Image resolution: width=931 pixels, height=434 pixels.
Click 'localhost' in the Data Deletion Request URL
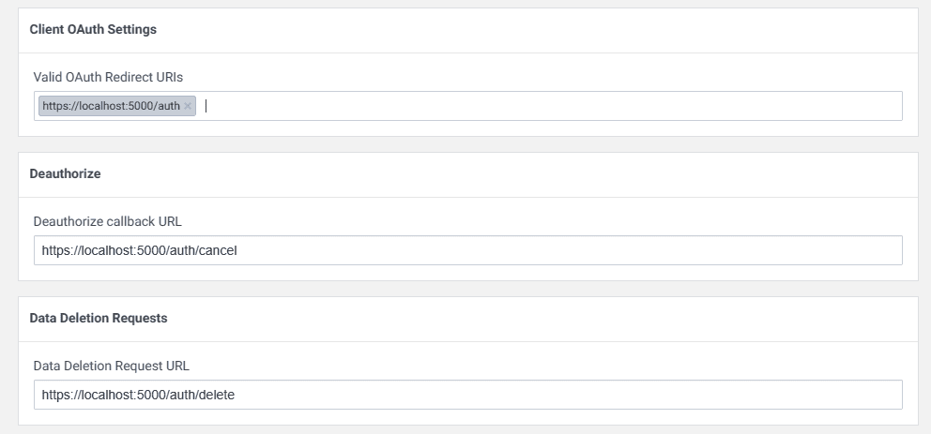(108, 395)
